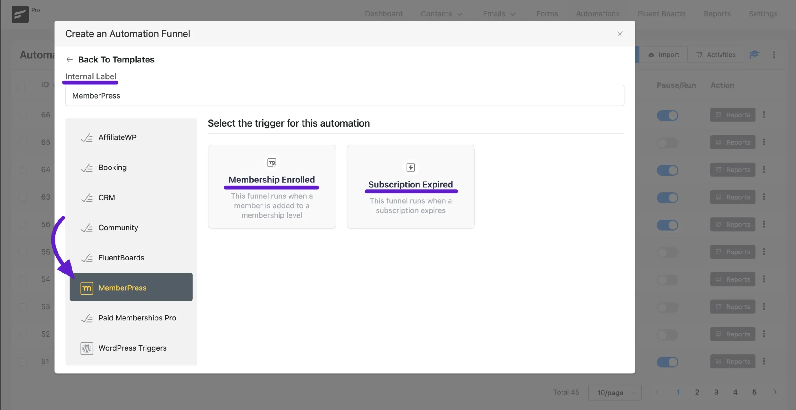796x410 pixels.
Task: Open more actions for automation row 66
Action: [764, 115]
